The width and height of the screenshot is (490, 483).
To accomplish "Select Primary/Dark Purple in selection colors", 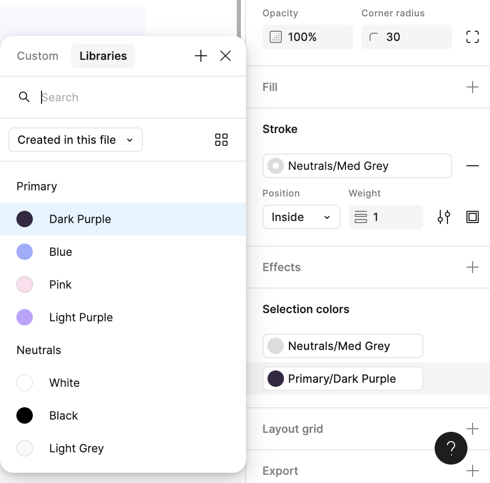I will point(342,379).
